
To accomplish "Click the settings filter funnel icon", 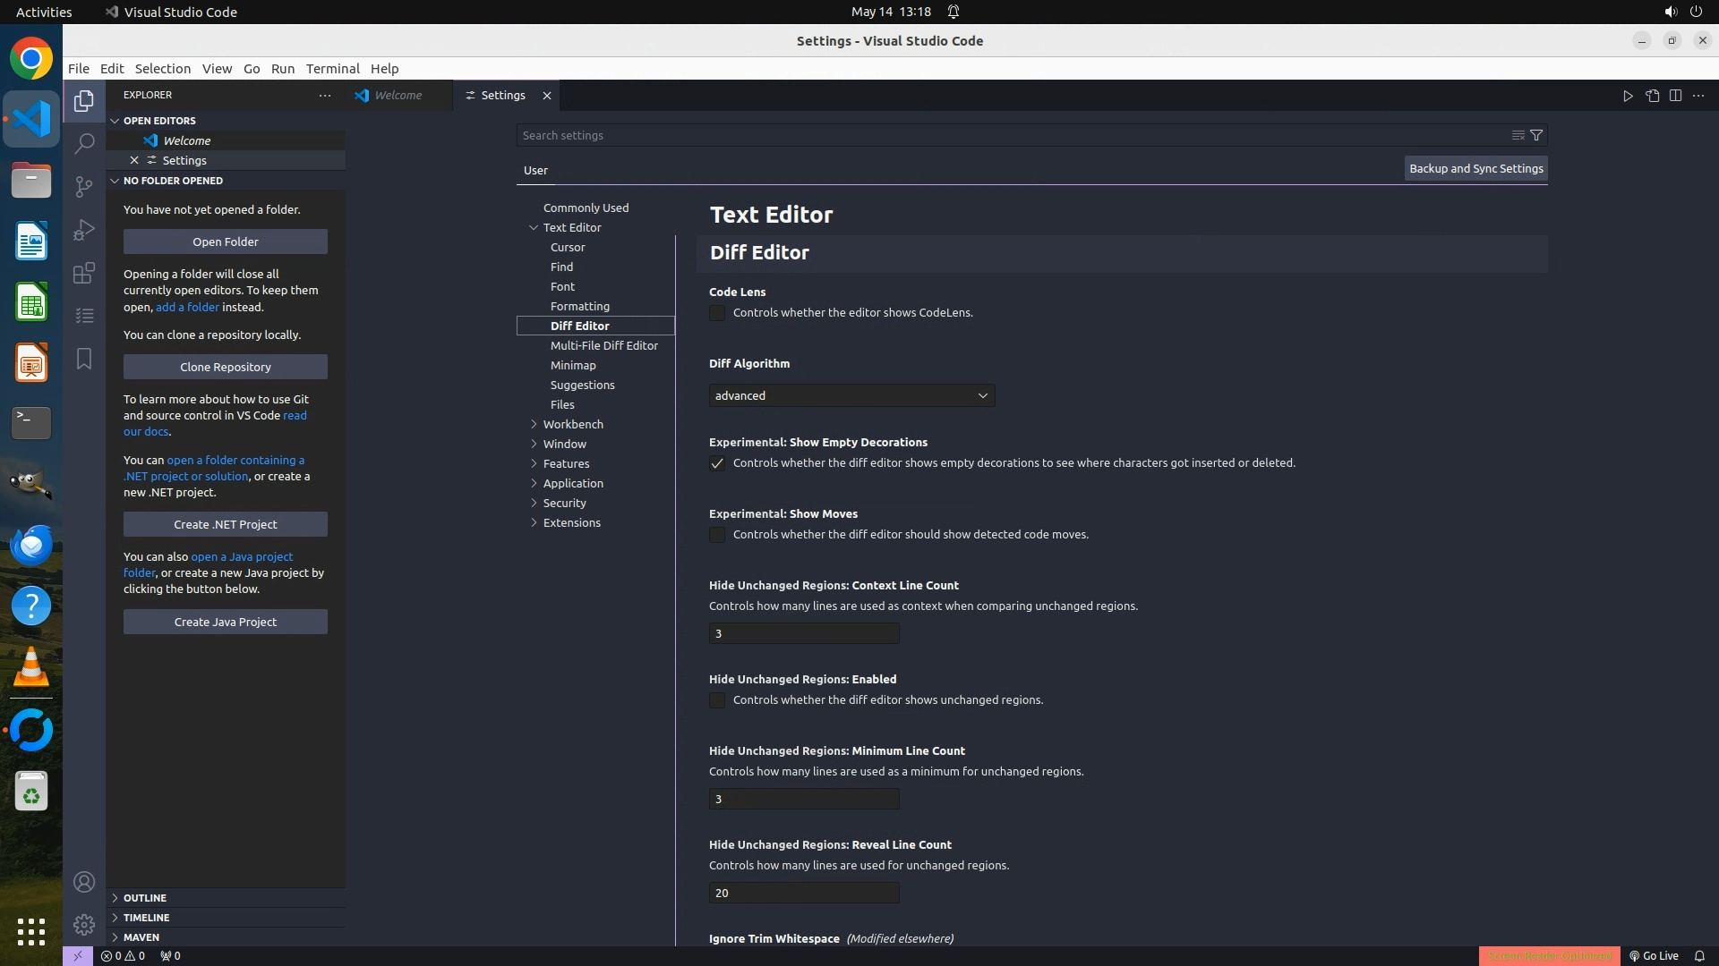I will click(1536, 135).
